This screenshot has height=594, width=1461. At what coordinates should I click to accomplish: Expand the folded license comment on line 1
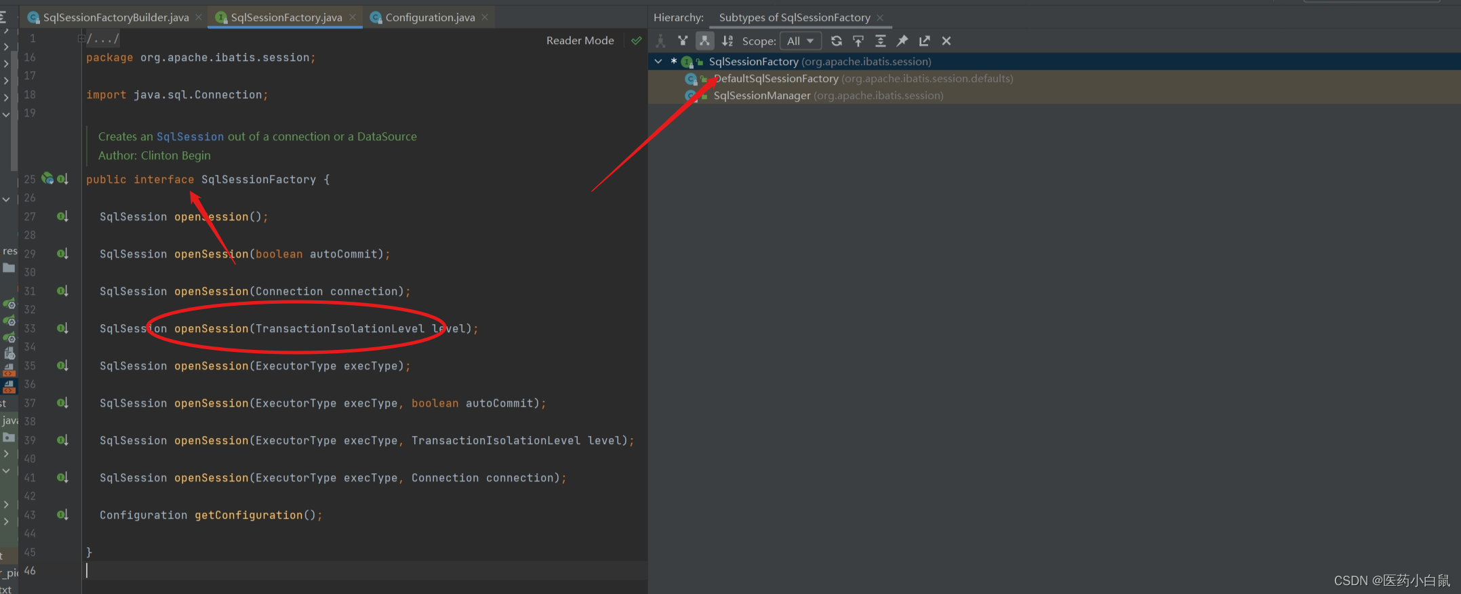coord(81,39)
